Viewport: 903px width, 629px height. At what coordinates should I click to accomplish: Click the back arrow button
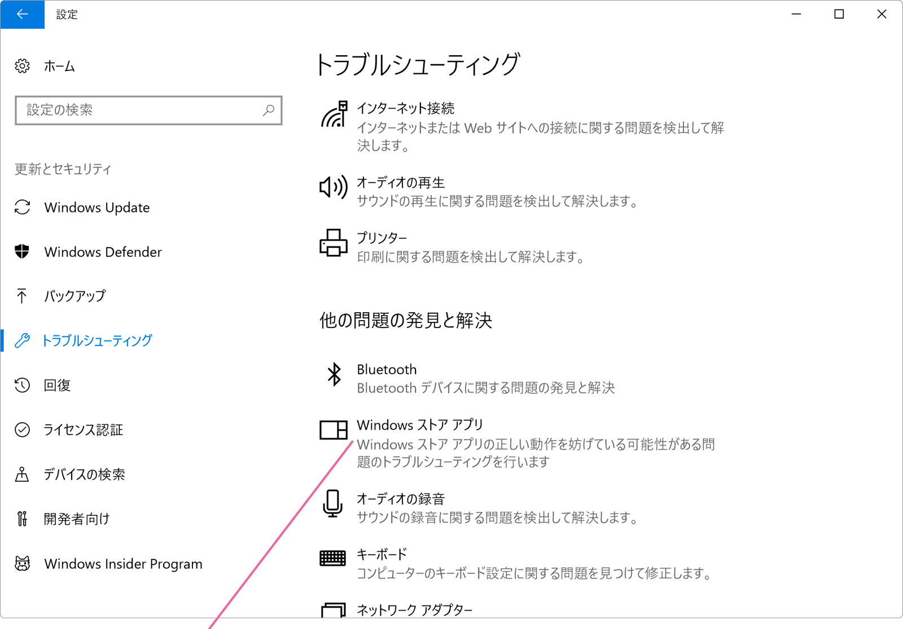pos(23,14)
